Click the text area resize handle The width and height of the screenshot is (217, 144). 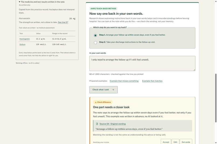[194, 70]
